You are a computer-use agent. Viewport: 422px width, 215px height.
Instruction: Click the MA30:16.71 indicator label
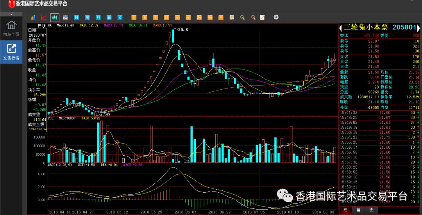(x=138, y=25)
